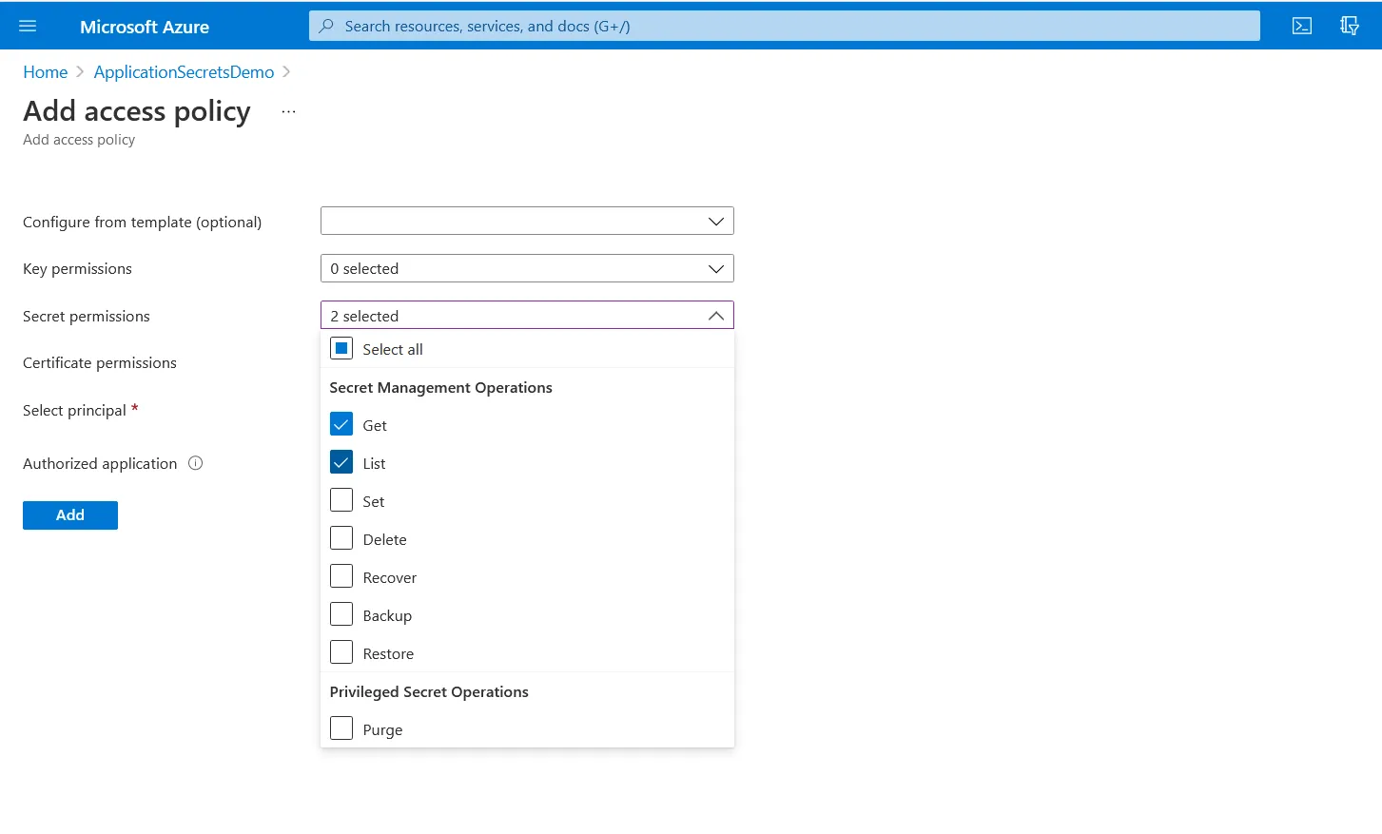Open the Key permissions dropdown
The height and width of the screenshot is (834, 1382).
(x=527, y=268)
